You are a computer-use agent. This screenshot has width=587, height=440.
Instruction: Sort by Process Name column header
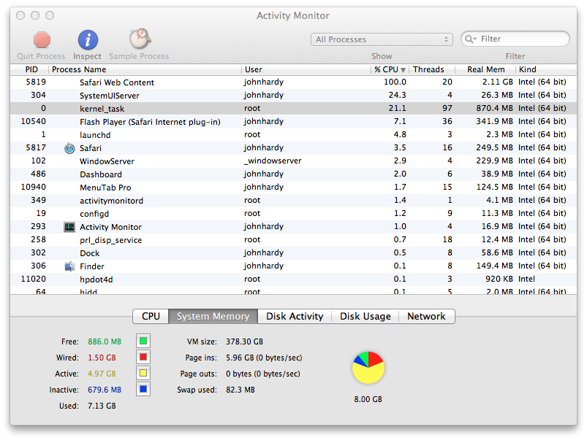point(145,69)
